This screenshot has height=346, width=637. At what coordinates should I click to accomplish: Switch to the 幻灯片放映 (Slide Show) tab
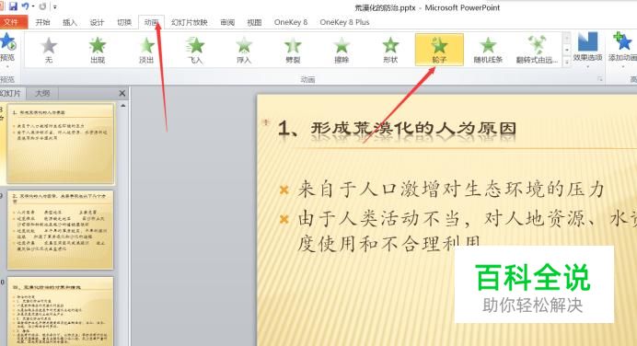pos(190,22)
